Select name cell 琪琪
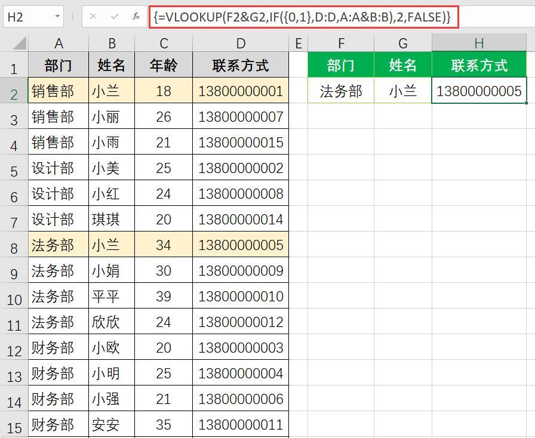Screen dimensions: 535x438 (x=112, y=218)
